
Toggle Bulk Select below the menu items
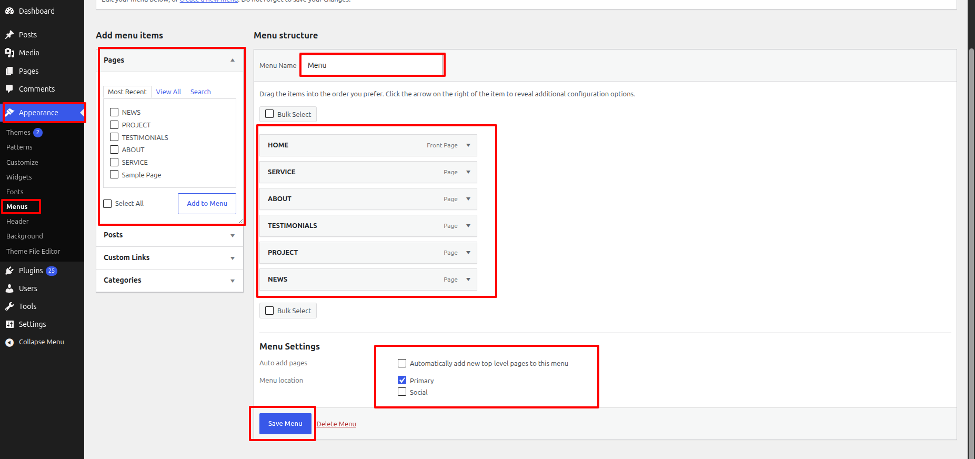coord(269,311)
